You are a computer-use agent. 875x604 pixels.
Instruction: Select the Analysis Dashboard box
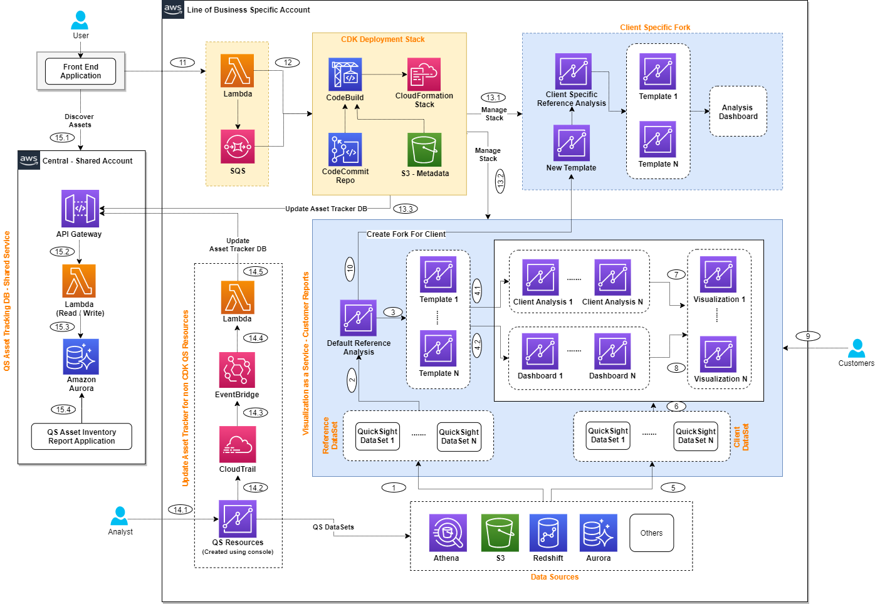pos(738,112)
